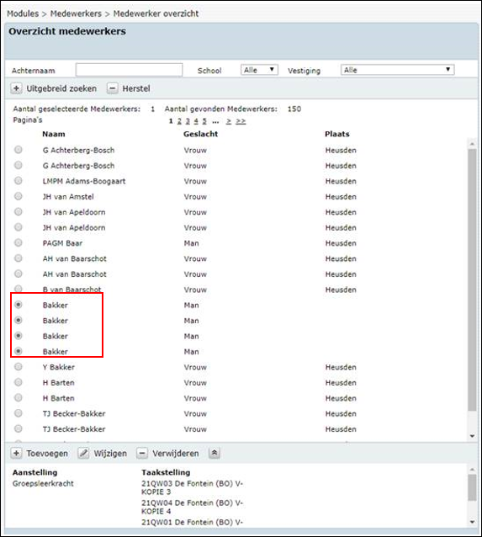Click Heusden in the Y Bakker row
The height and width of the screenshot is (537, 482).
click(x=341, y=367)
